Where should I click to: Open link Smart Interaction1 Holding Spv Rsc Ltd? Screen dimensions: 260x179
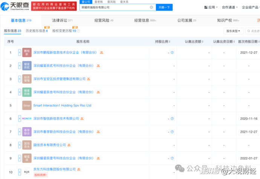click(x=62, y=106)
